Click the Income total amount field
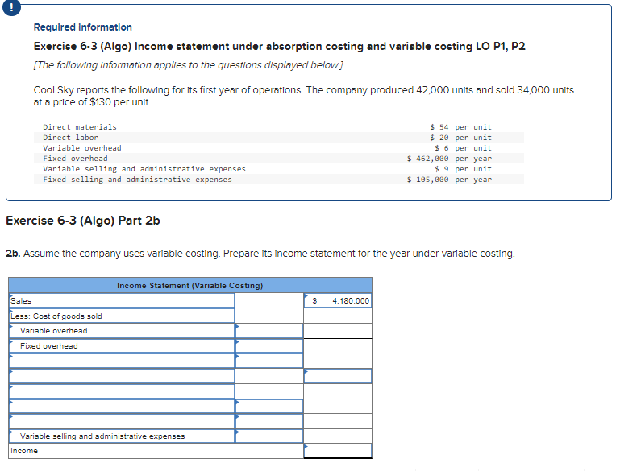Image resolution: width=641 pixels, height=471 pixels. coord(338,451)
